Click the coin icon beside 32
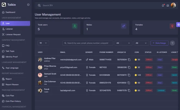 pyautogui.click(x=136, y=67)
